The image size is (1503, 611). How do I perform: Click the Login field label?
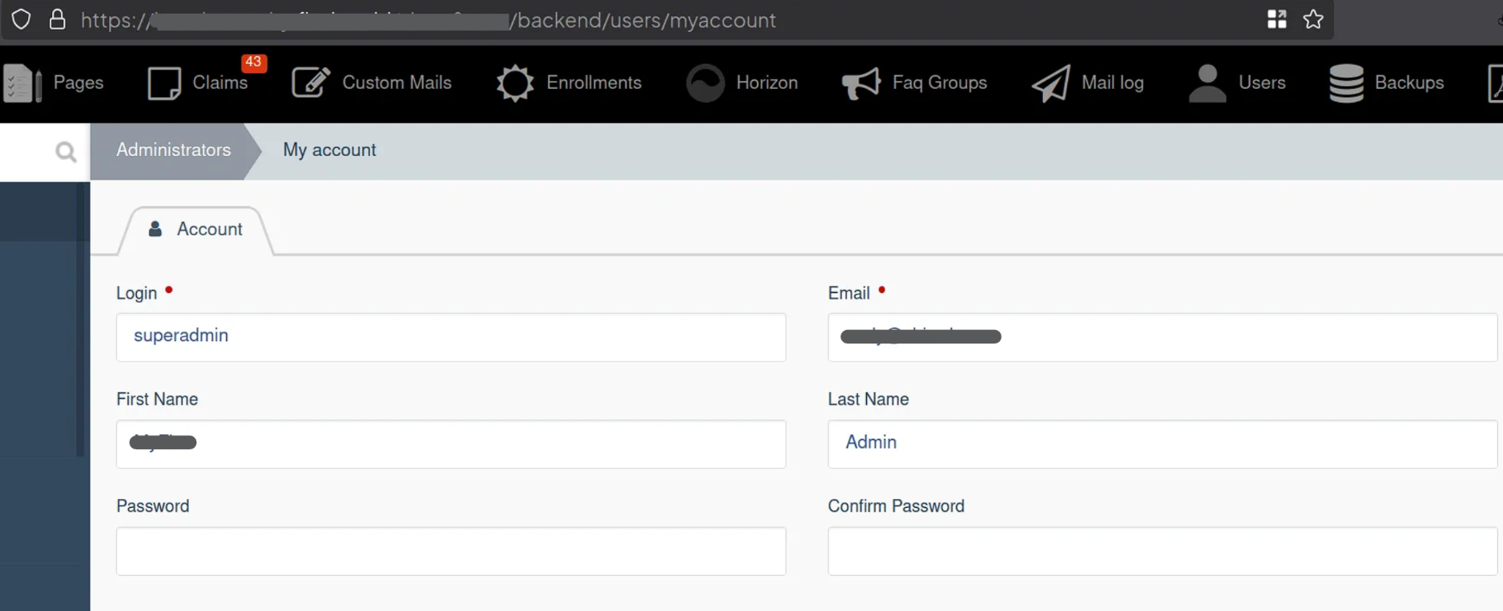[x=137, y=293]
